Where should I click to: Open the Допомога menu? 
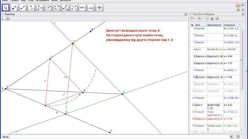65,1
